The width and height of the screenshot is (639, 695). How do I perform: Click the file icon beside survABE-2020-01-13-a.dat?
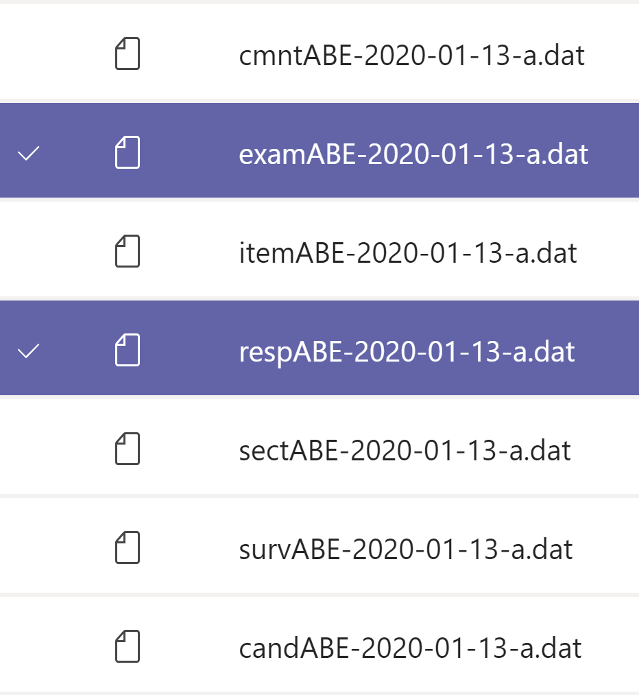tap(127, 548)
